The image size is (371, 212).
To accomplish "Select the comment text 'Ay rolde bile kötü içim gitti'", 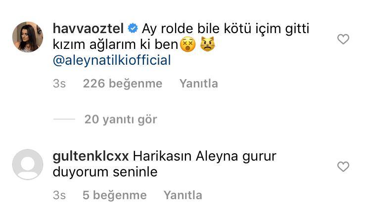I will (226, 29).
